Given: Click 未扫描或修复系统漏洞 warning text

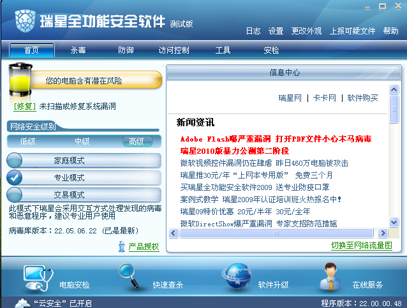Looking at the screenshot, I should 77,106.
